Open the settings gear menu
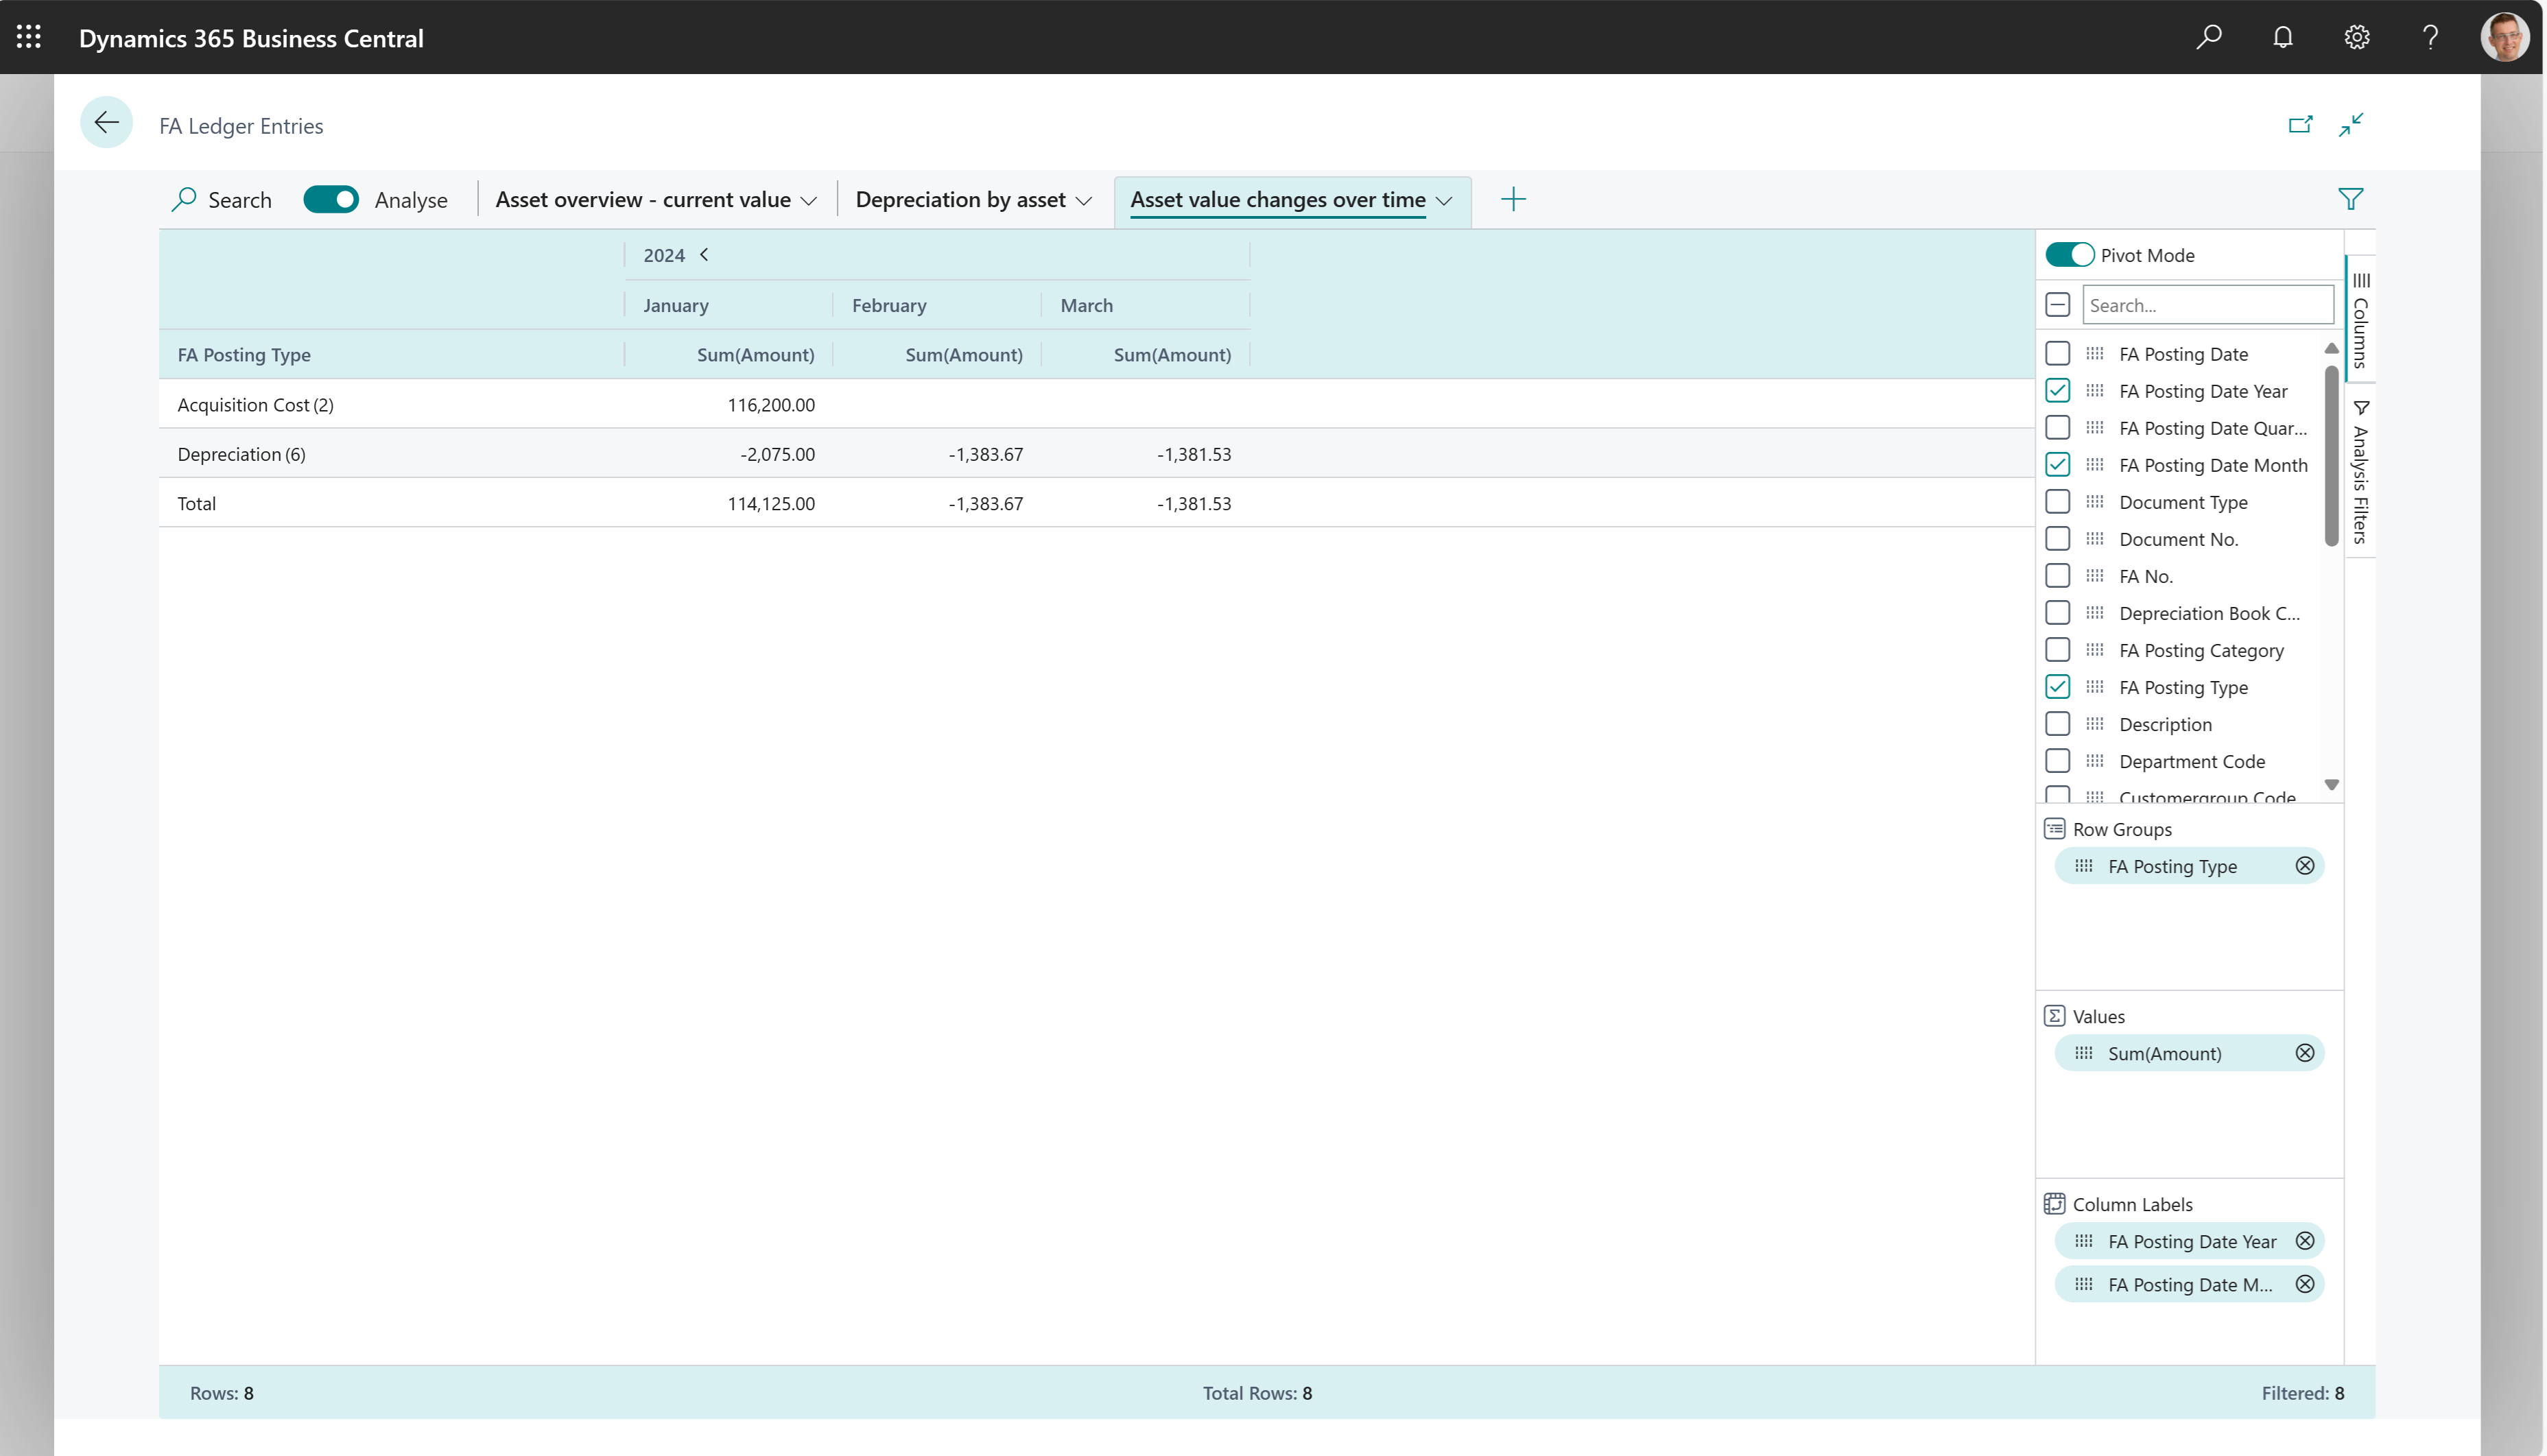This screenshot has height=1456, width=2547. [2357, 37]
